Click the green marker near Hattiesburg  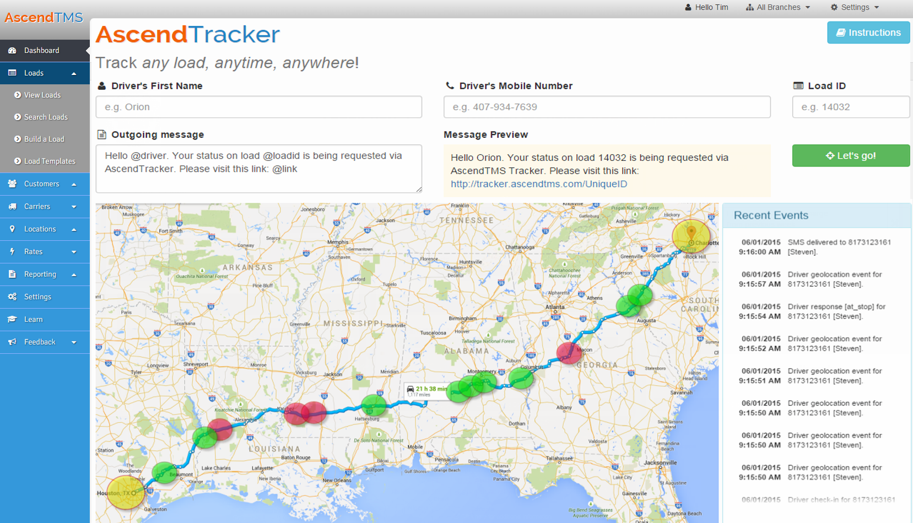tap(374, 406)
